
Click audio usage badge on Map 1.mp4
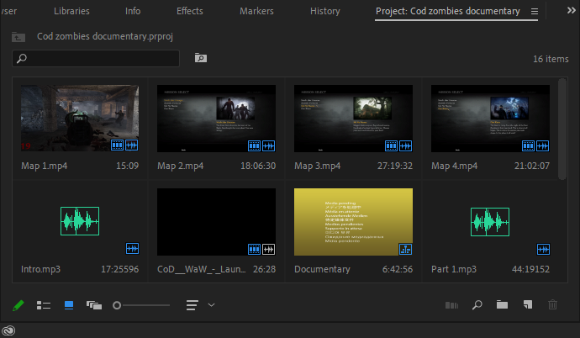tap(132, 145)
